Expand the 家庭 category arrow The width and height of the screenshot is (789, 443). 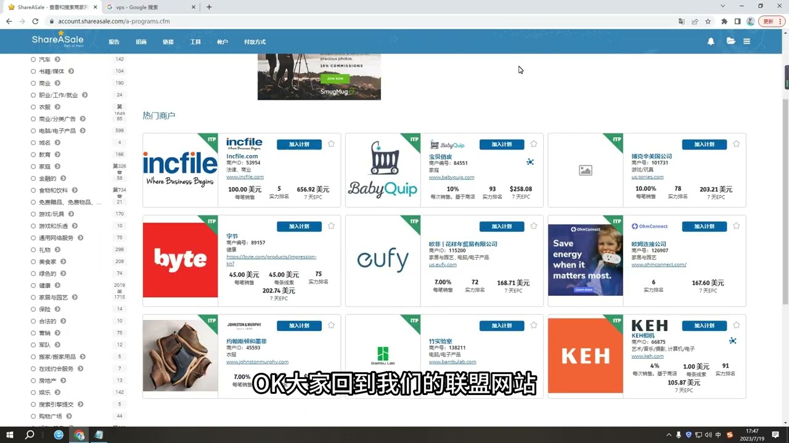tap(57, 166)
